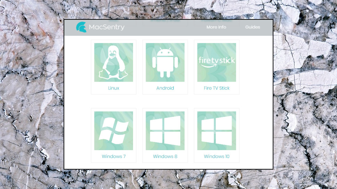
Task: Open the Fire TV Stick logo tile
Action: point(217,62)
